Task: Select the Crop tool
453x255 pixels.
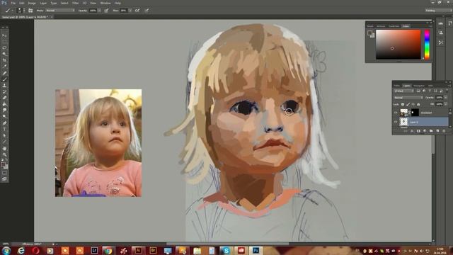Action: coord(4,60)
